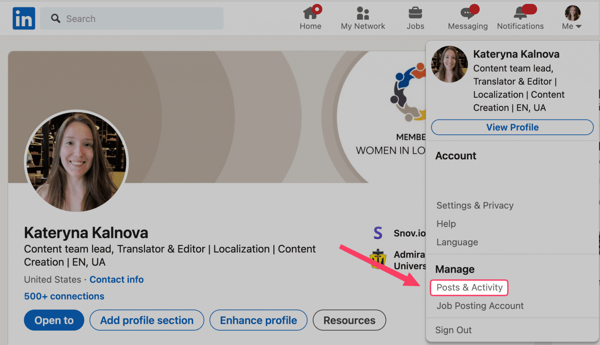
Task: Open the Resources button
Action: coord(349,320)
